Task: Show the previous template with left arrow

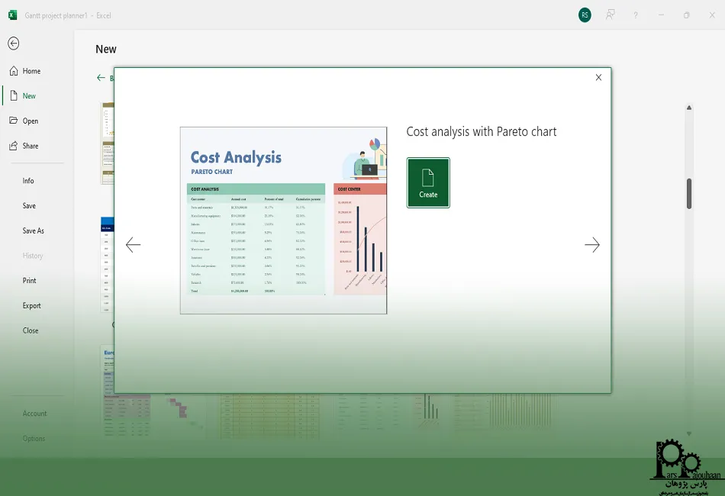Action: click(x=133, y=245)
